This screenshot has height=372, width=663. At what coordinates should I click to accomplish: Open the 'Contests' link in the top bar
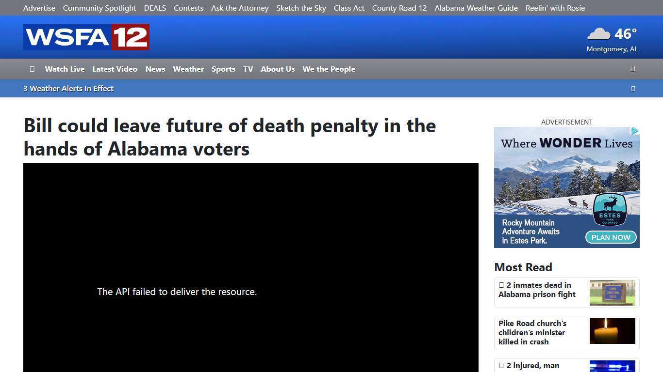click(188, 8)
